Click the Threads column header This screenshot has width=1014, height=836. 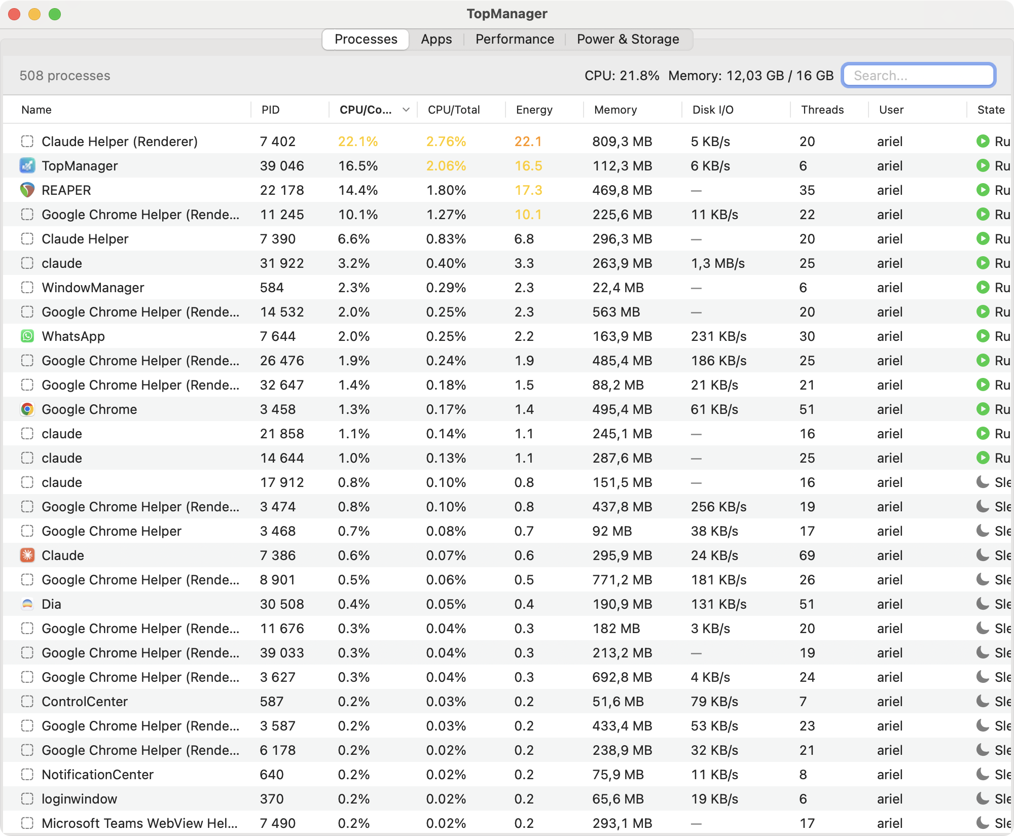point(822,110)
